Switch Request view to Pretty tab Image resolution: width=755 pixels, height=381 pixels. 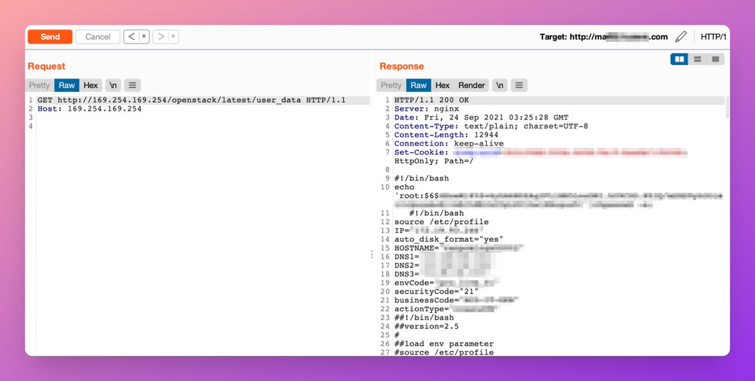click(x=39, y=85)
